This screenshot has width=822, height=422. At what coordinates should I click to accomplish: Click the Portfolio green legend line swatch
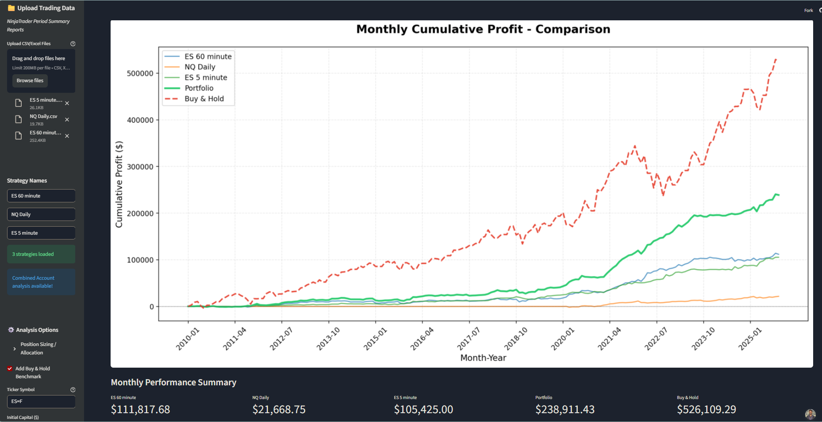coord(172,88)
